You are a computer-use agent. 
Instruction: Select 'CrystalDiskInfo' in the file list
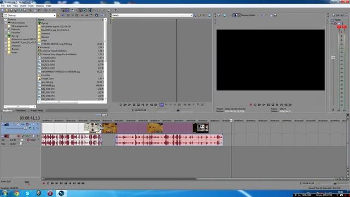pyautogui.click(x=48, y=57)
